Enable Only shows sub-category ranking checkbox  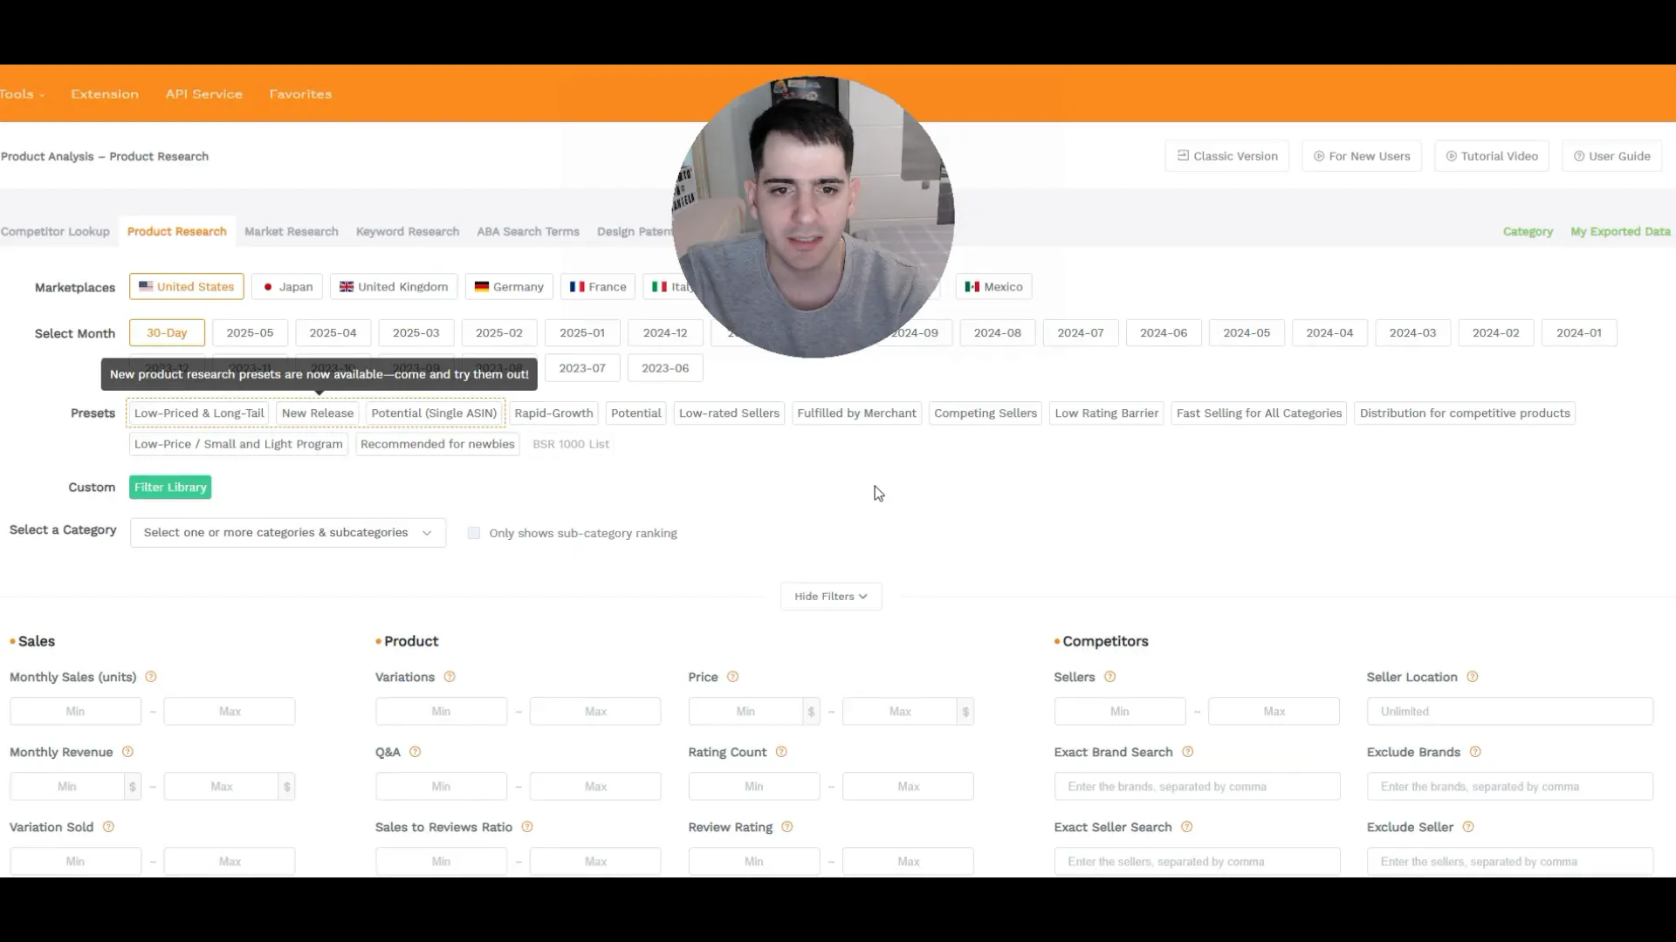[474, 533]
